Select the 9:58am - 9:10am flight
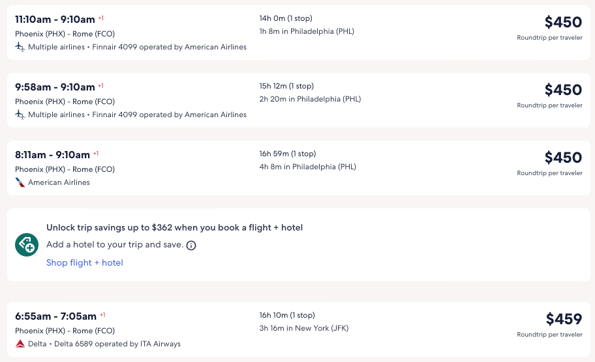 [x=55, y=87]
